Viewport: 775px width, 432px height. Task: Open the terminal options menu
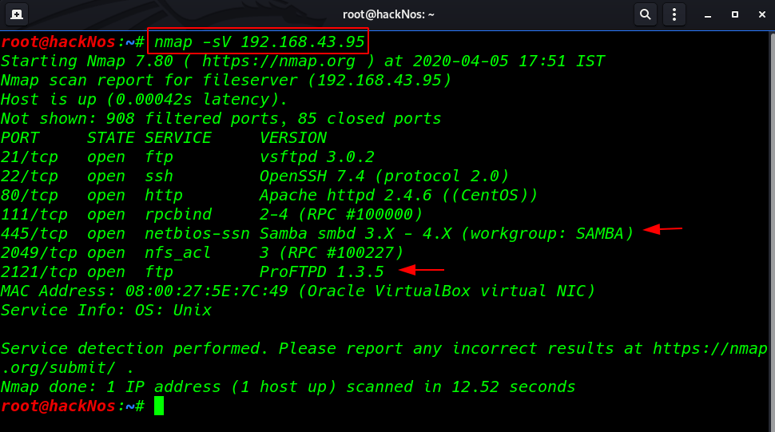tap(674, 14)
